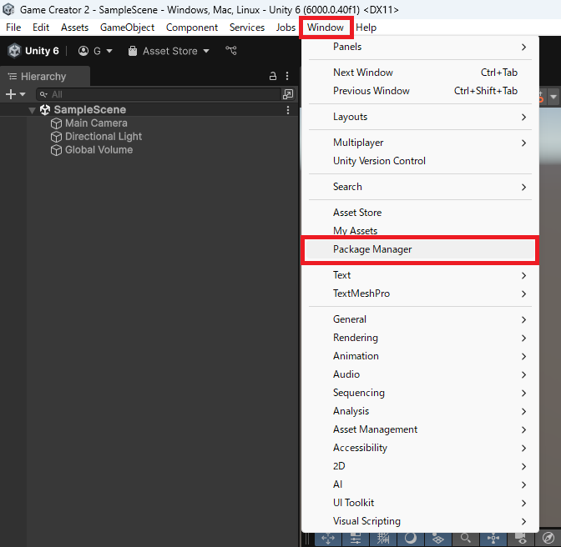Open the File menu
Screen dimensions: 561x547
[x=13, y=28]
